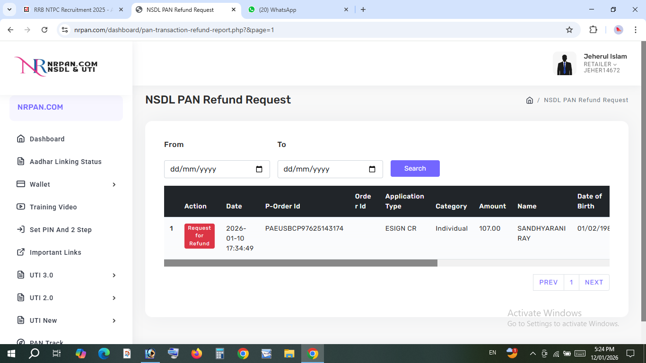This screenshot has width=646, height=363.
Task: Click the home icon in breadcrumb
Action: [530, 100]
